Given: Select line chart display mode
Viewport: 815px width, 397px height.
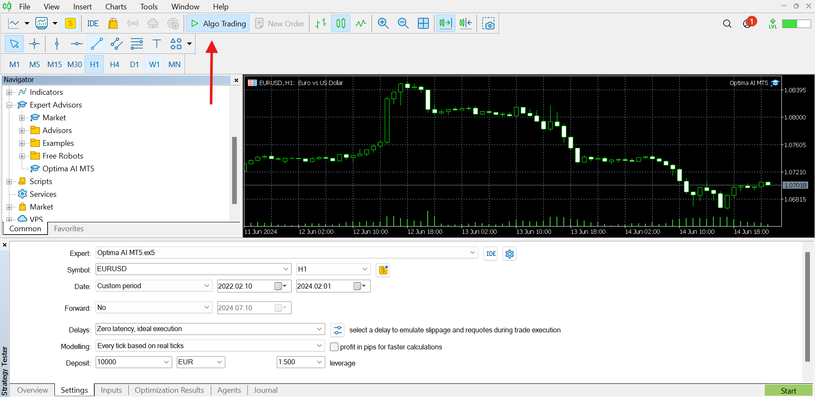Looking at the screenshot, I should [x=361, y=23].
